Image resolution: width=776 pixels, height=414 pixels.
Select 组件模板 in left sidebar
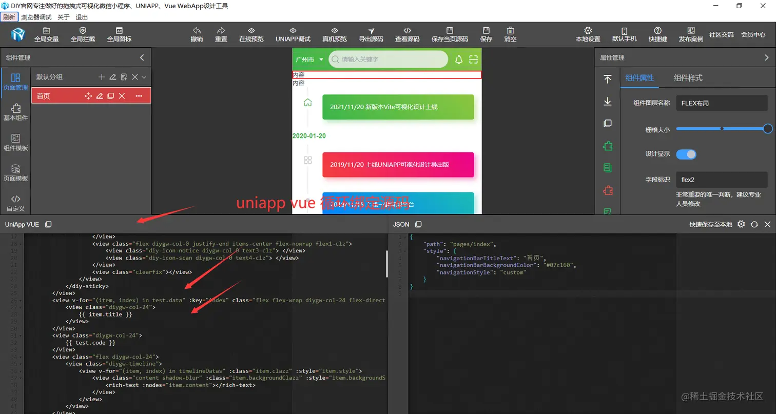click(x=15, y=142)
